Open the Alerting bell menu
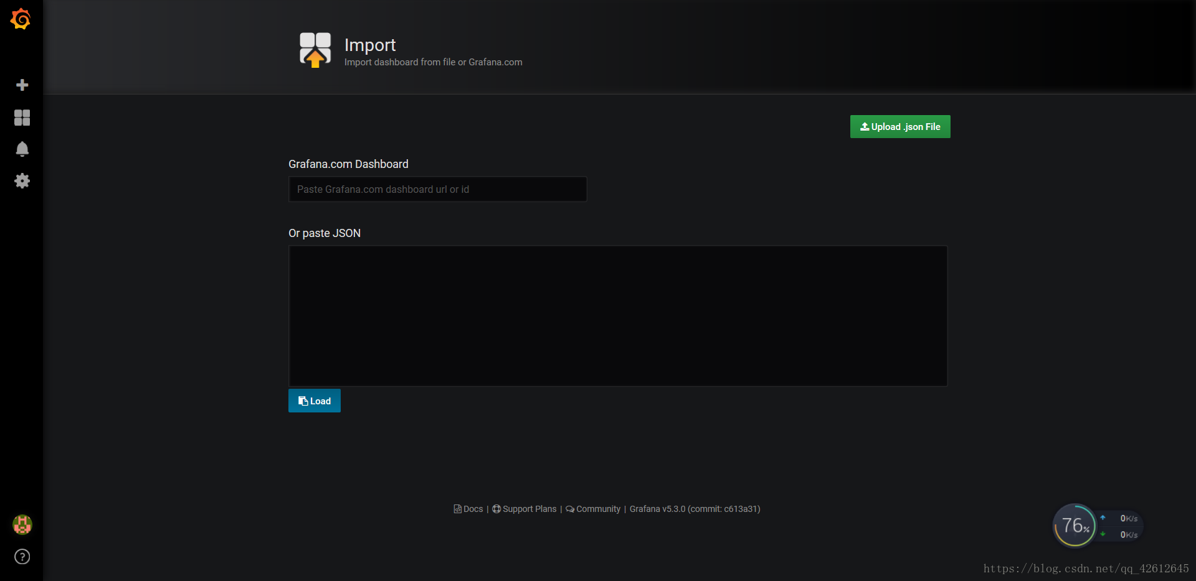 (22, 149)
